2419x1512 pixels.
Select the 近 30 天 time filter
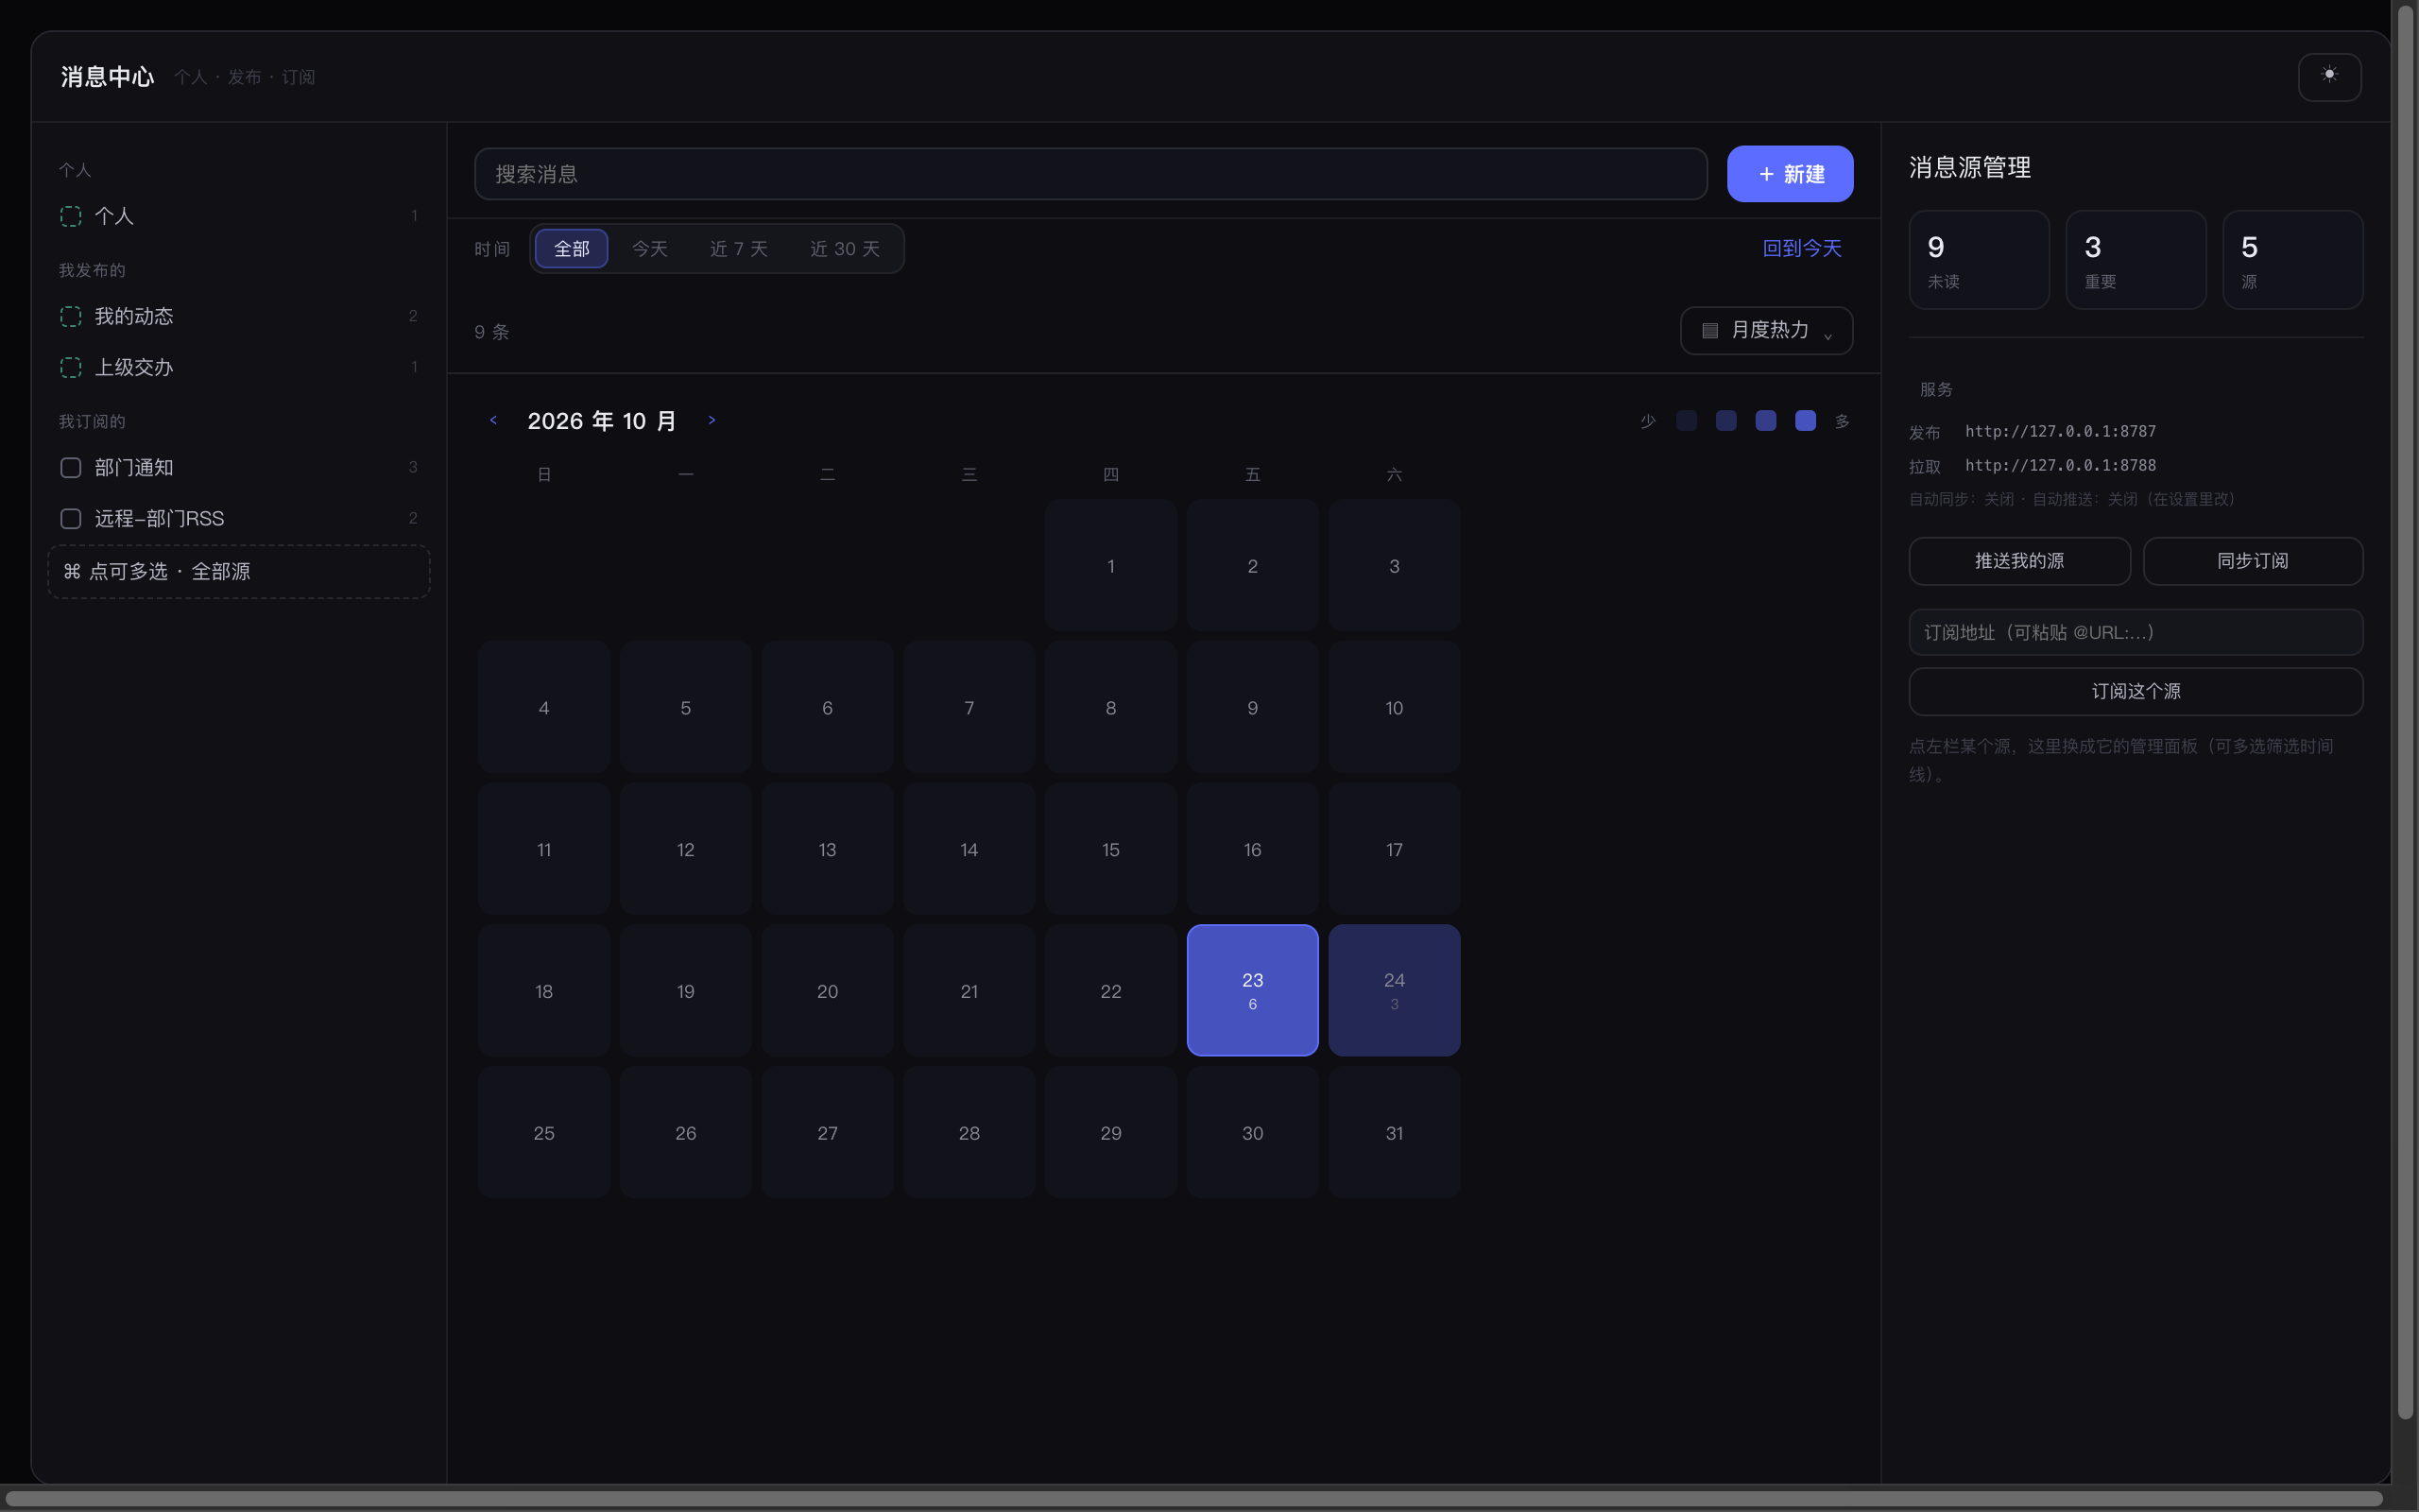[845, 248]
